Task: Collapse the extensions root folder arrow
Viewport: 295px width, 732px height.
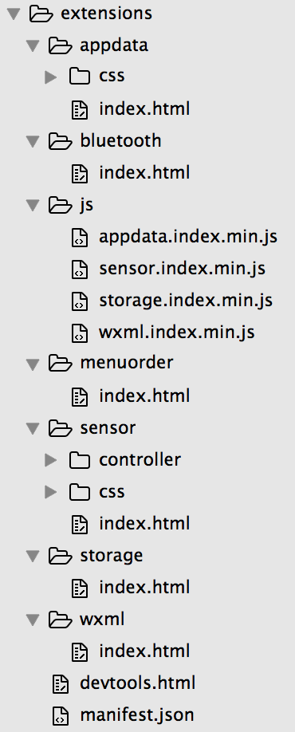Action: pyautogui.click(x=14, y=14)
